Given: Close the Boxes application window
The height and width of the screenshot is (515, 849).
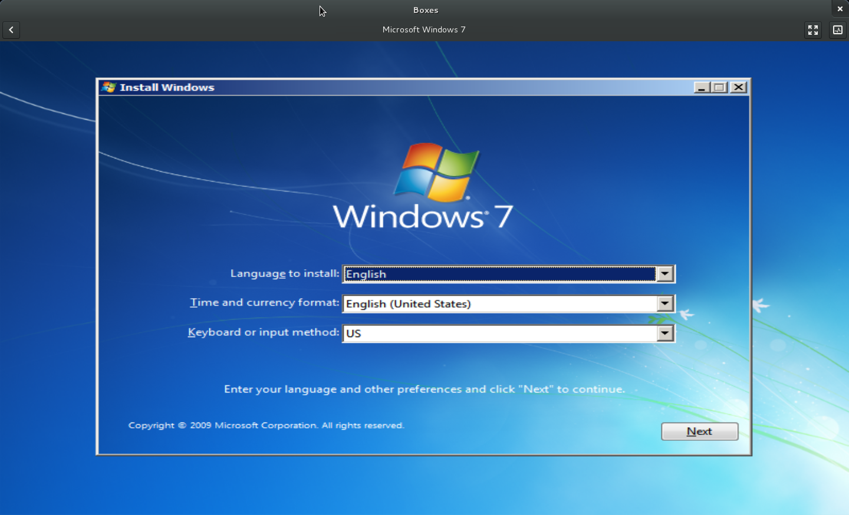Looking at the screenshot, I should 840,9.
